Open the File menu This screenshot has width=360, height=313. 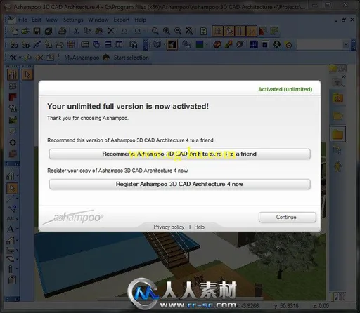22,20
